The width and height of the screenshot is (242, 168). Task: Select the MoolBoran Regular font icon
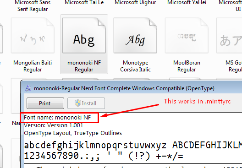coord(187,35)
